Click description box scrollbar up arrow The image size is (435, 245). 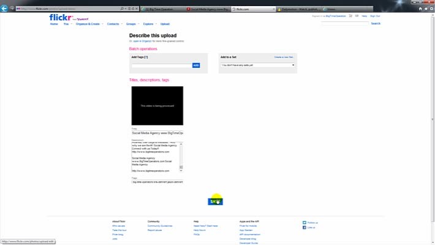(181, 144)
